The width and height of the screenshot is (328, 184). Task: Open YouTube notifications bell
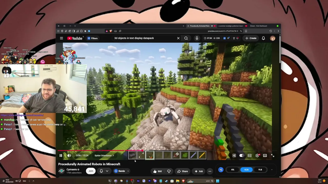[263, 38]
